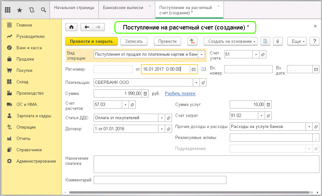The width and height of the screenshot is (322, 196).
Task: Expand the Статья ДДС dropdown
Action: pos(161,118)
